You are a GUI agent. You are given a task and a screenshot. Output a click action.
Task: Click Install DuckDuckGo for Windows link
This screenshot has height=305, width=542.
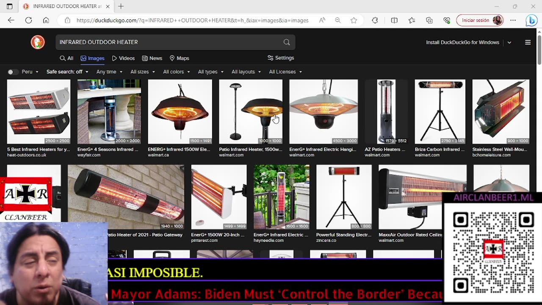(x=462, y=42)
